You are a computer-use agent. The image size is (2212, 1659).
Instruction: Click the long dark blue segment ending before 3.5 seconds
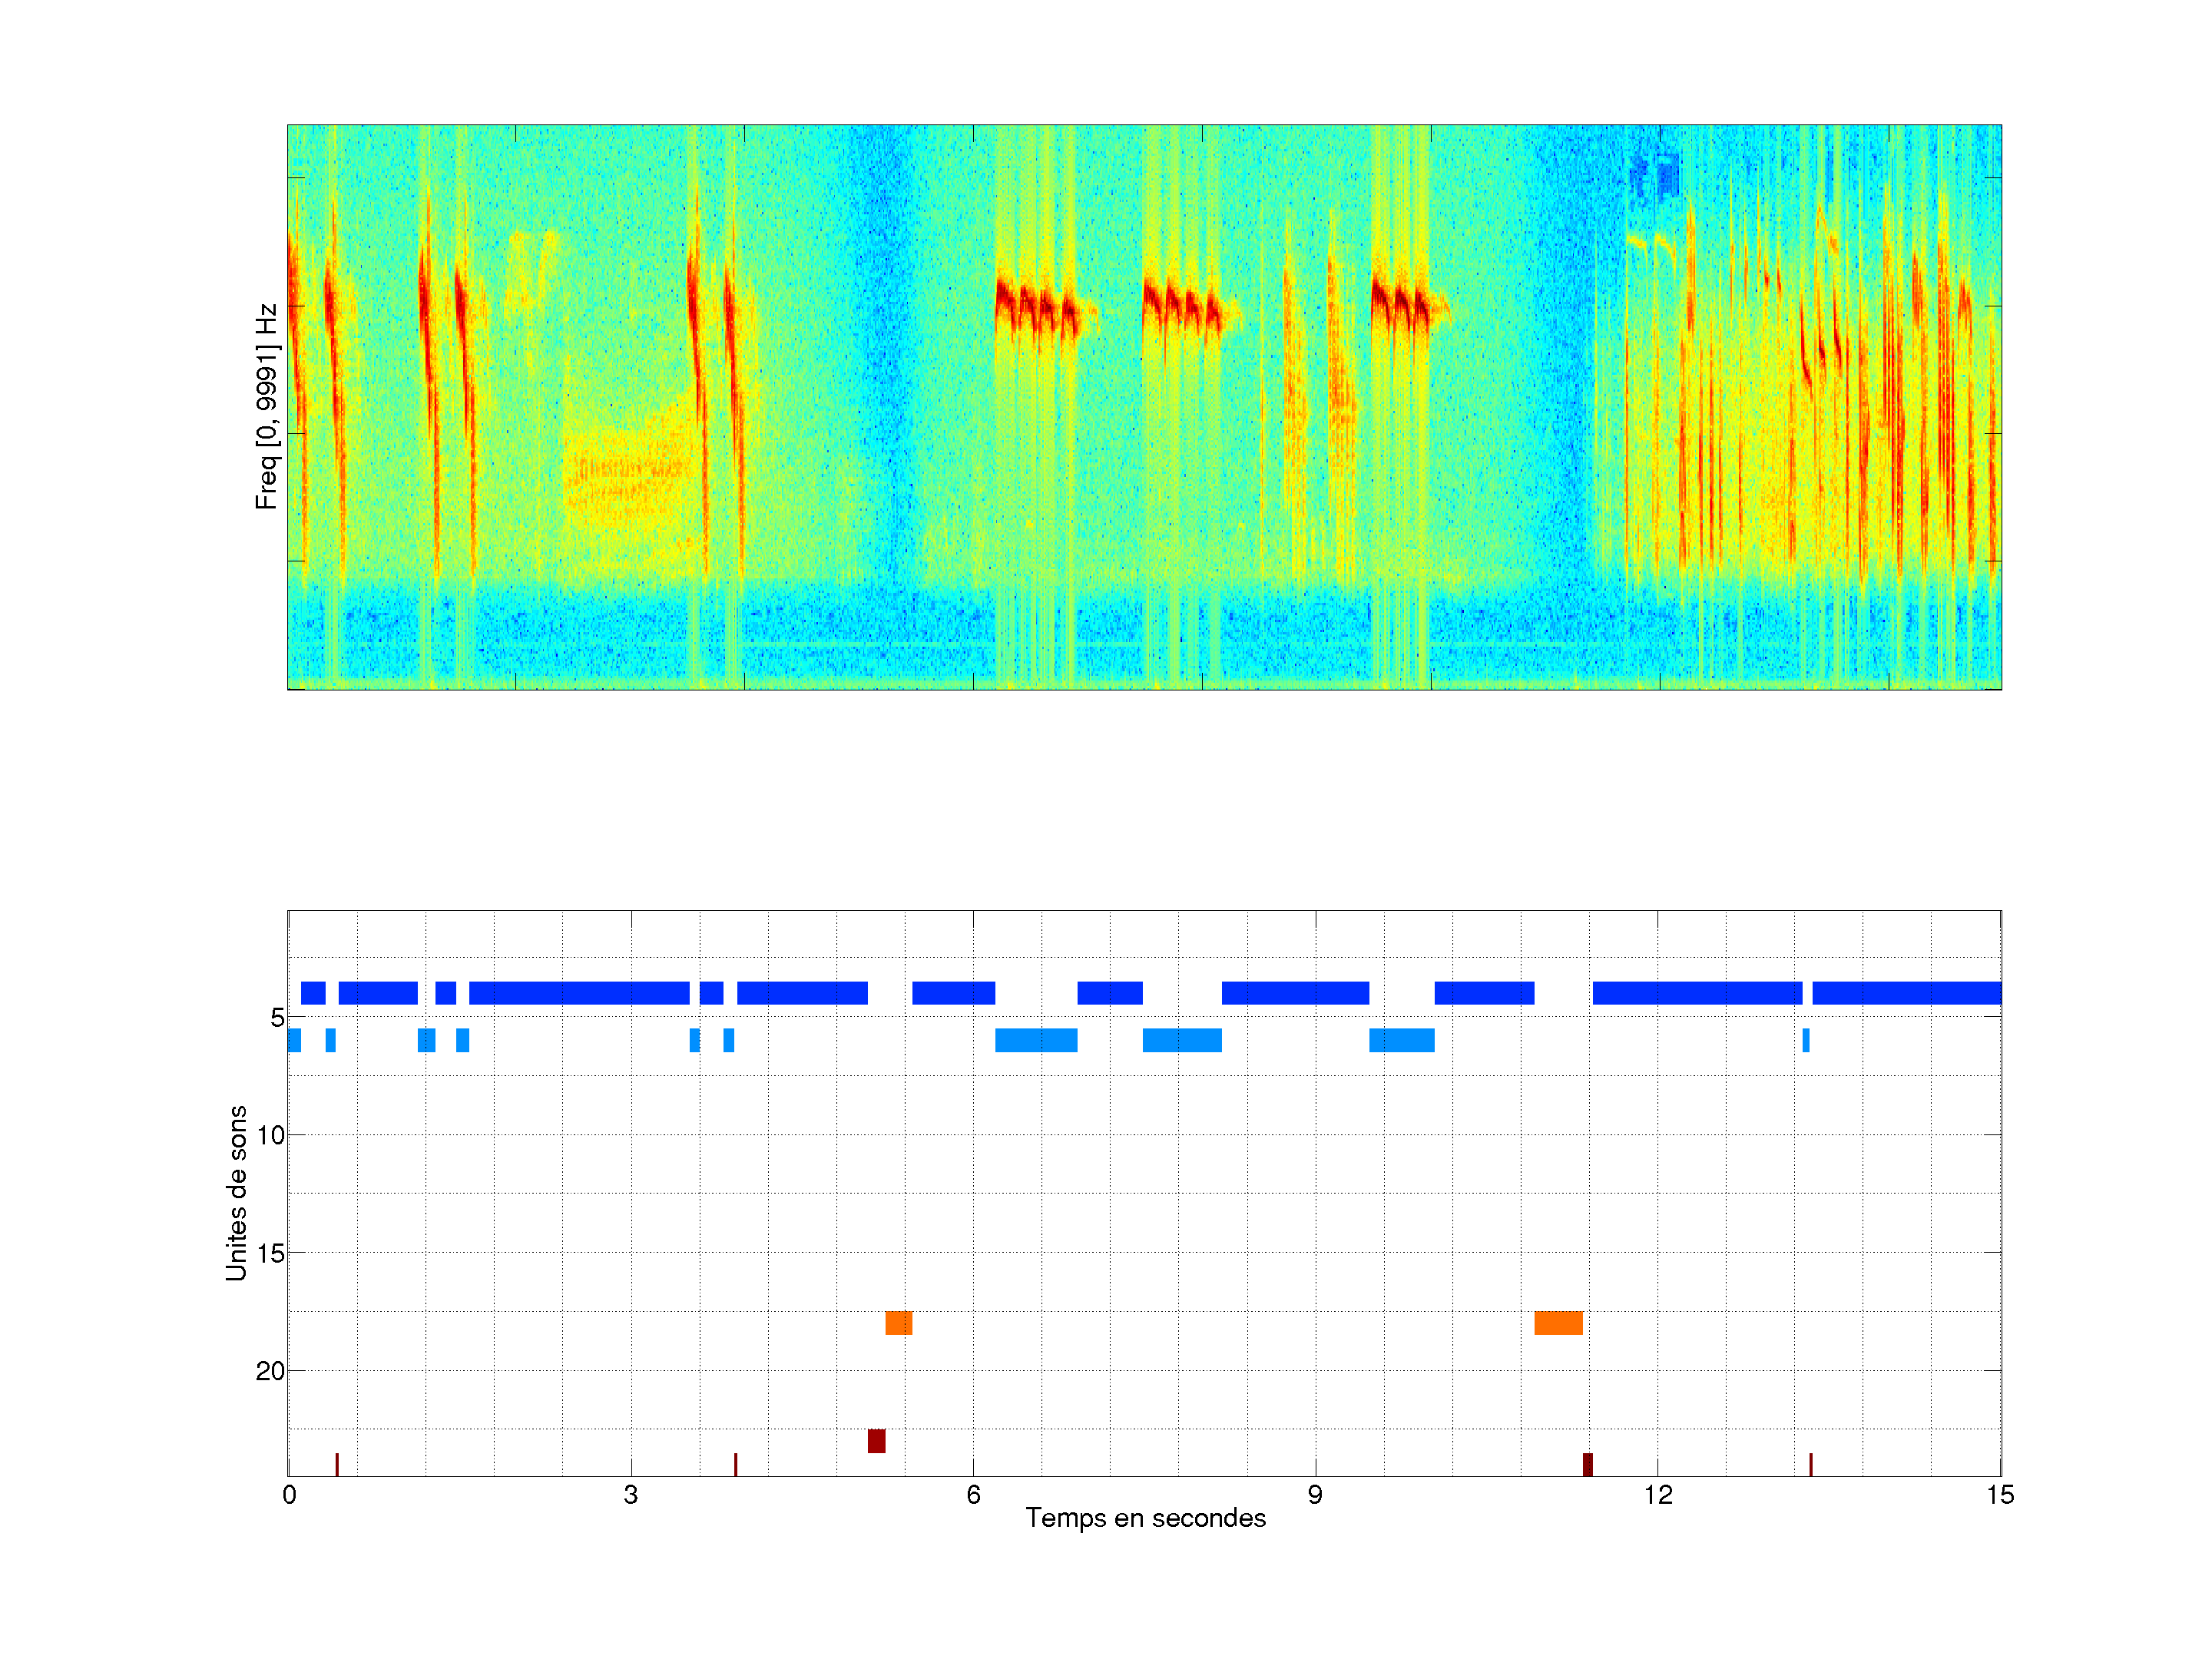tap(579, 993)
